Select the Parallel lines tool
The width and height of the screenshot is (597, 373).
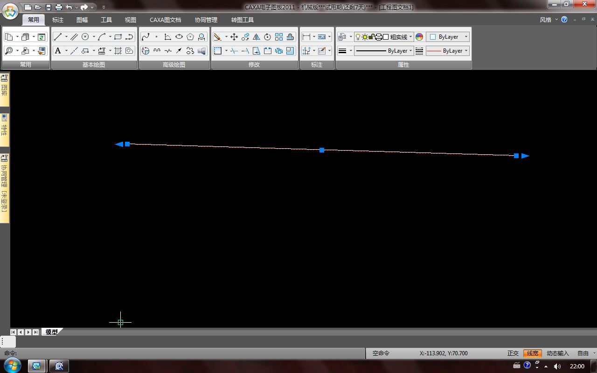(74, 37)
